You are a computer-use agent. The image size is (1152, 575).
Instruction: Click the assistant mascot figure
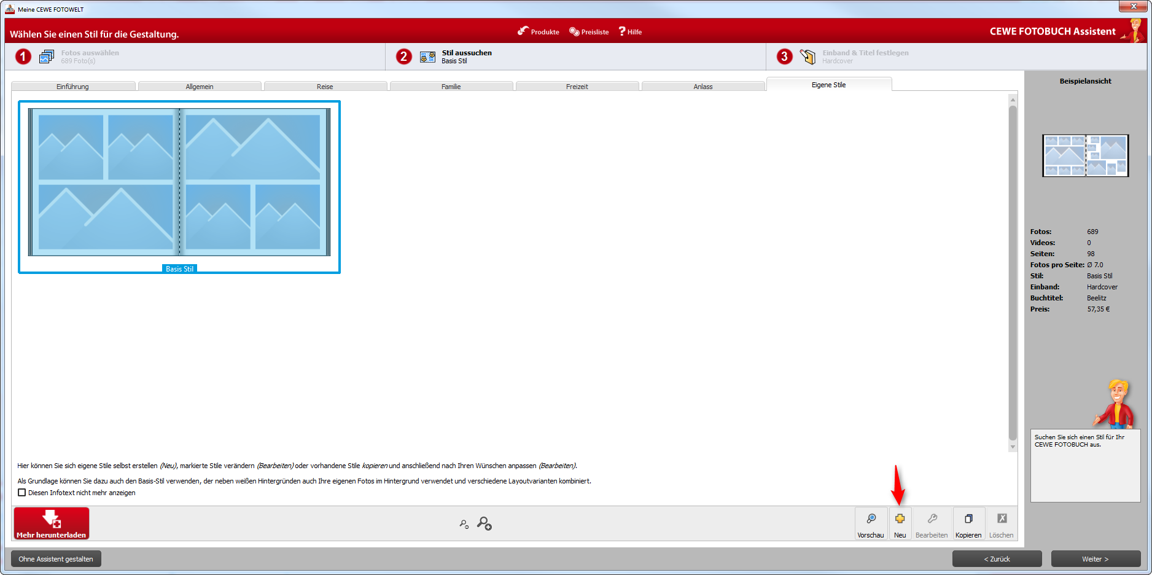tap(1115, 404)
